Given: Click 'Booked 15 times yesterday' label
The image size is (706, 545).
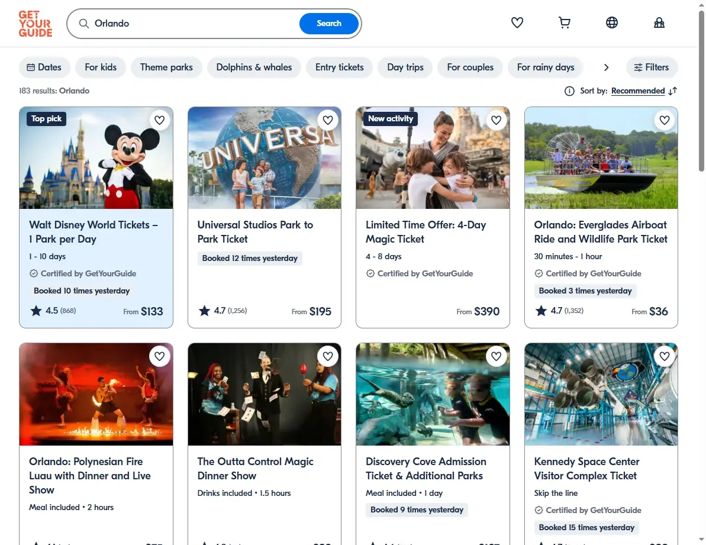Looking at the screenshot, I should click(x=586, y=527).
